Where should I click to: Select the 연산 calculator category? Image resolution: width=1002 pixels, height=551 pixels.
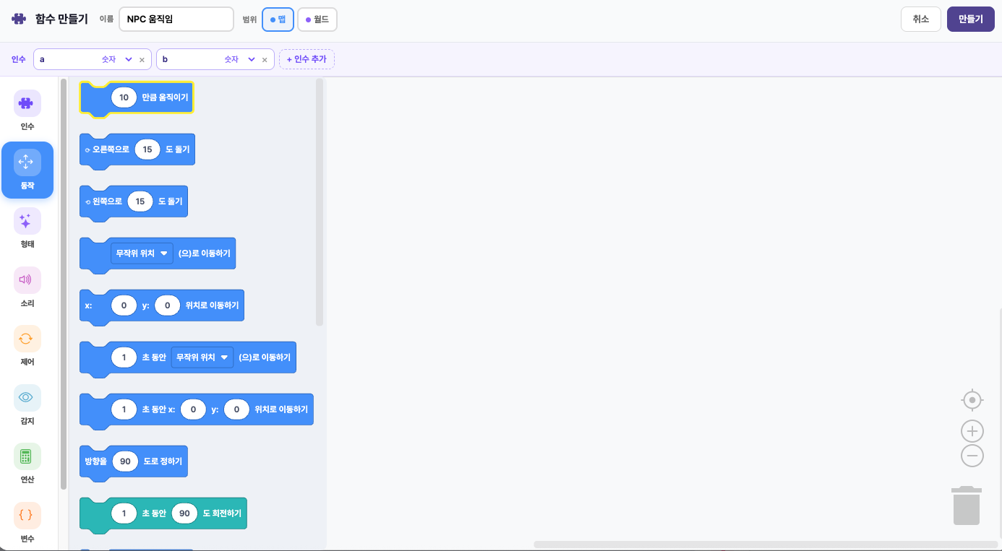[x=27, y=456]
